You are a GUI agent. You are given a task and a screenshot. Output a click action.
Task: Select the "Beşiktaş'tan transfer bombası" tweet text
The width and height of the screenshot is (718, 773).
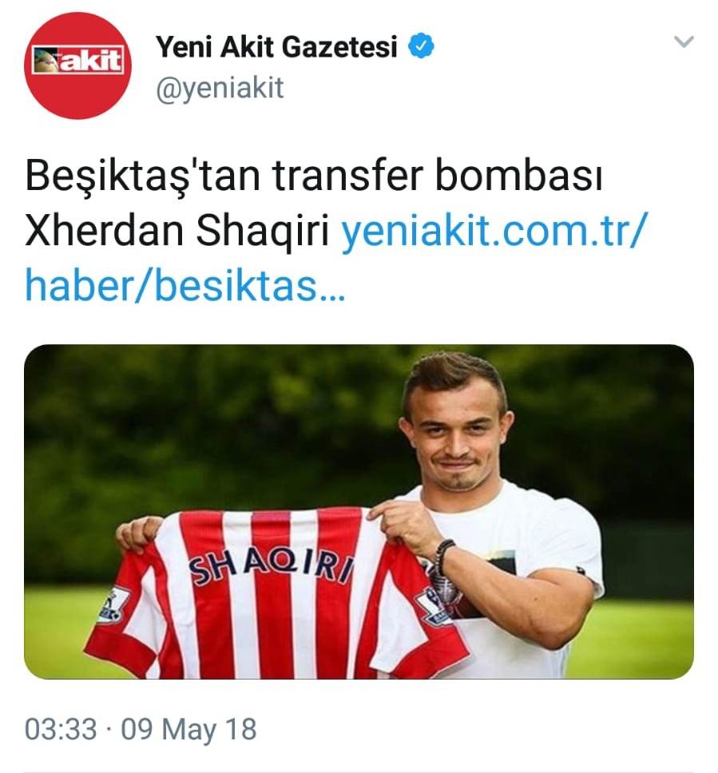[314, 176]
